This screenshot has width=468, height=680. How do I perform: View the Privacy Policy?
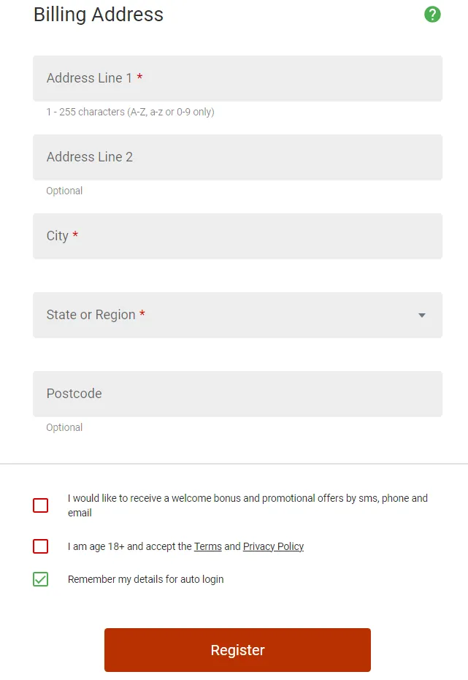[273, 546]
